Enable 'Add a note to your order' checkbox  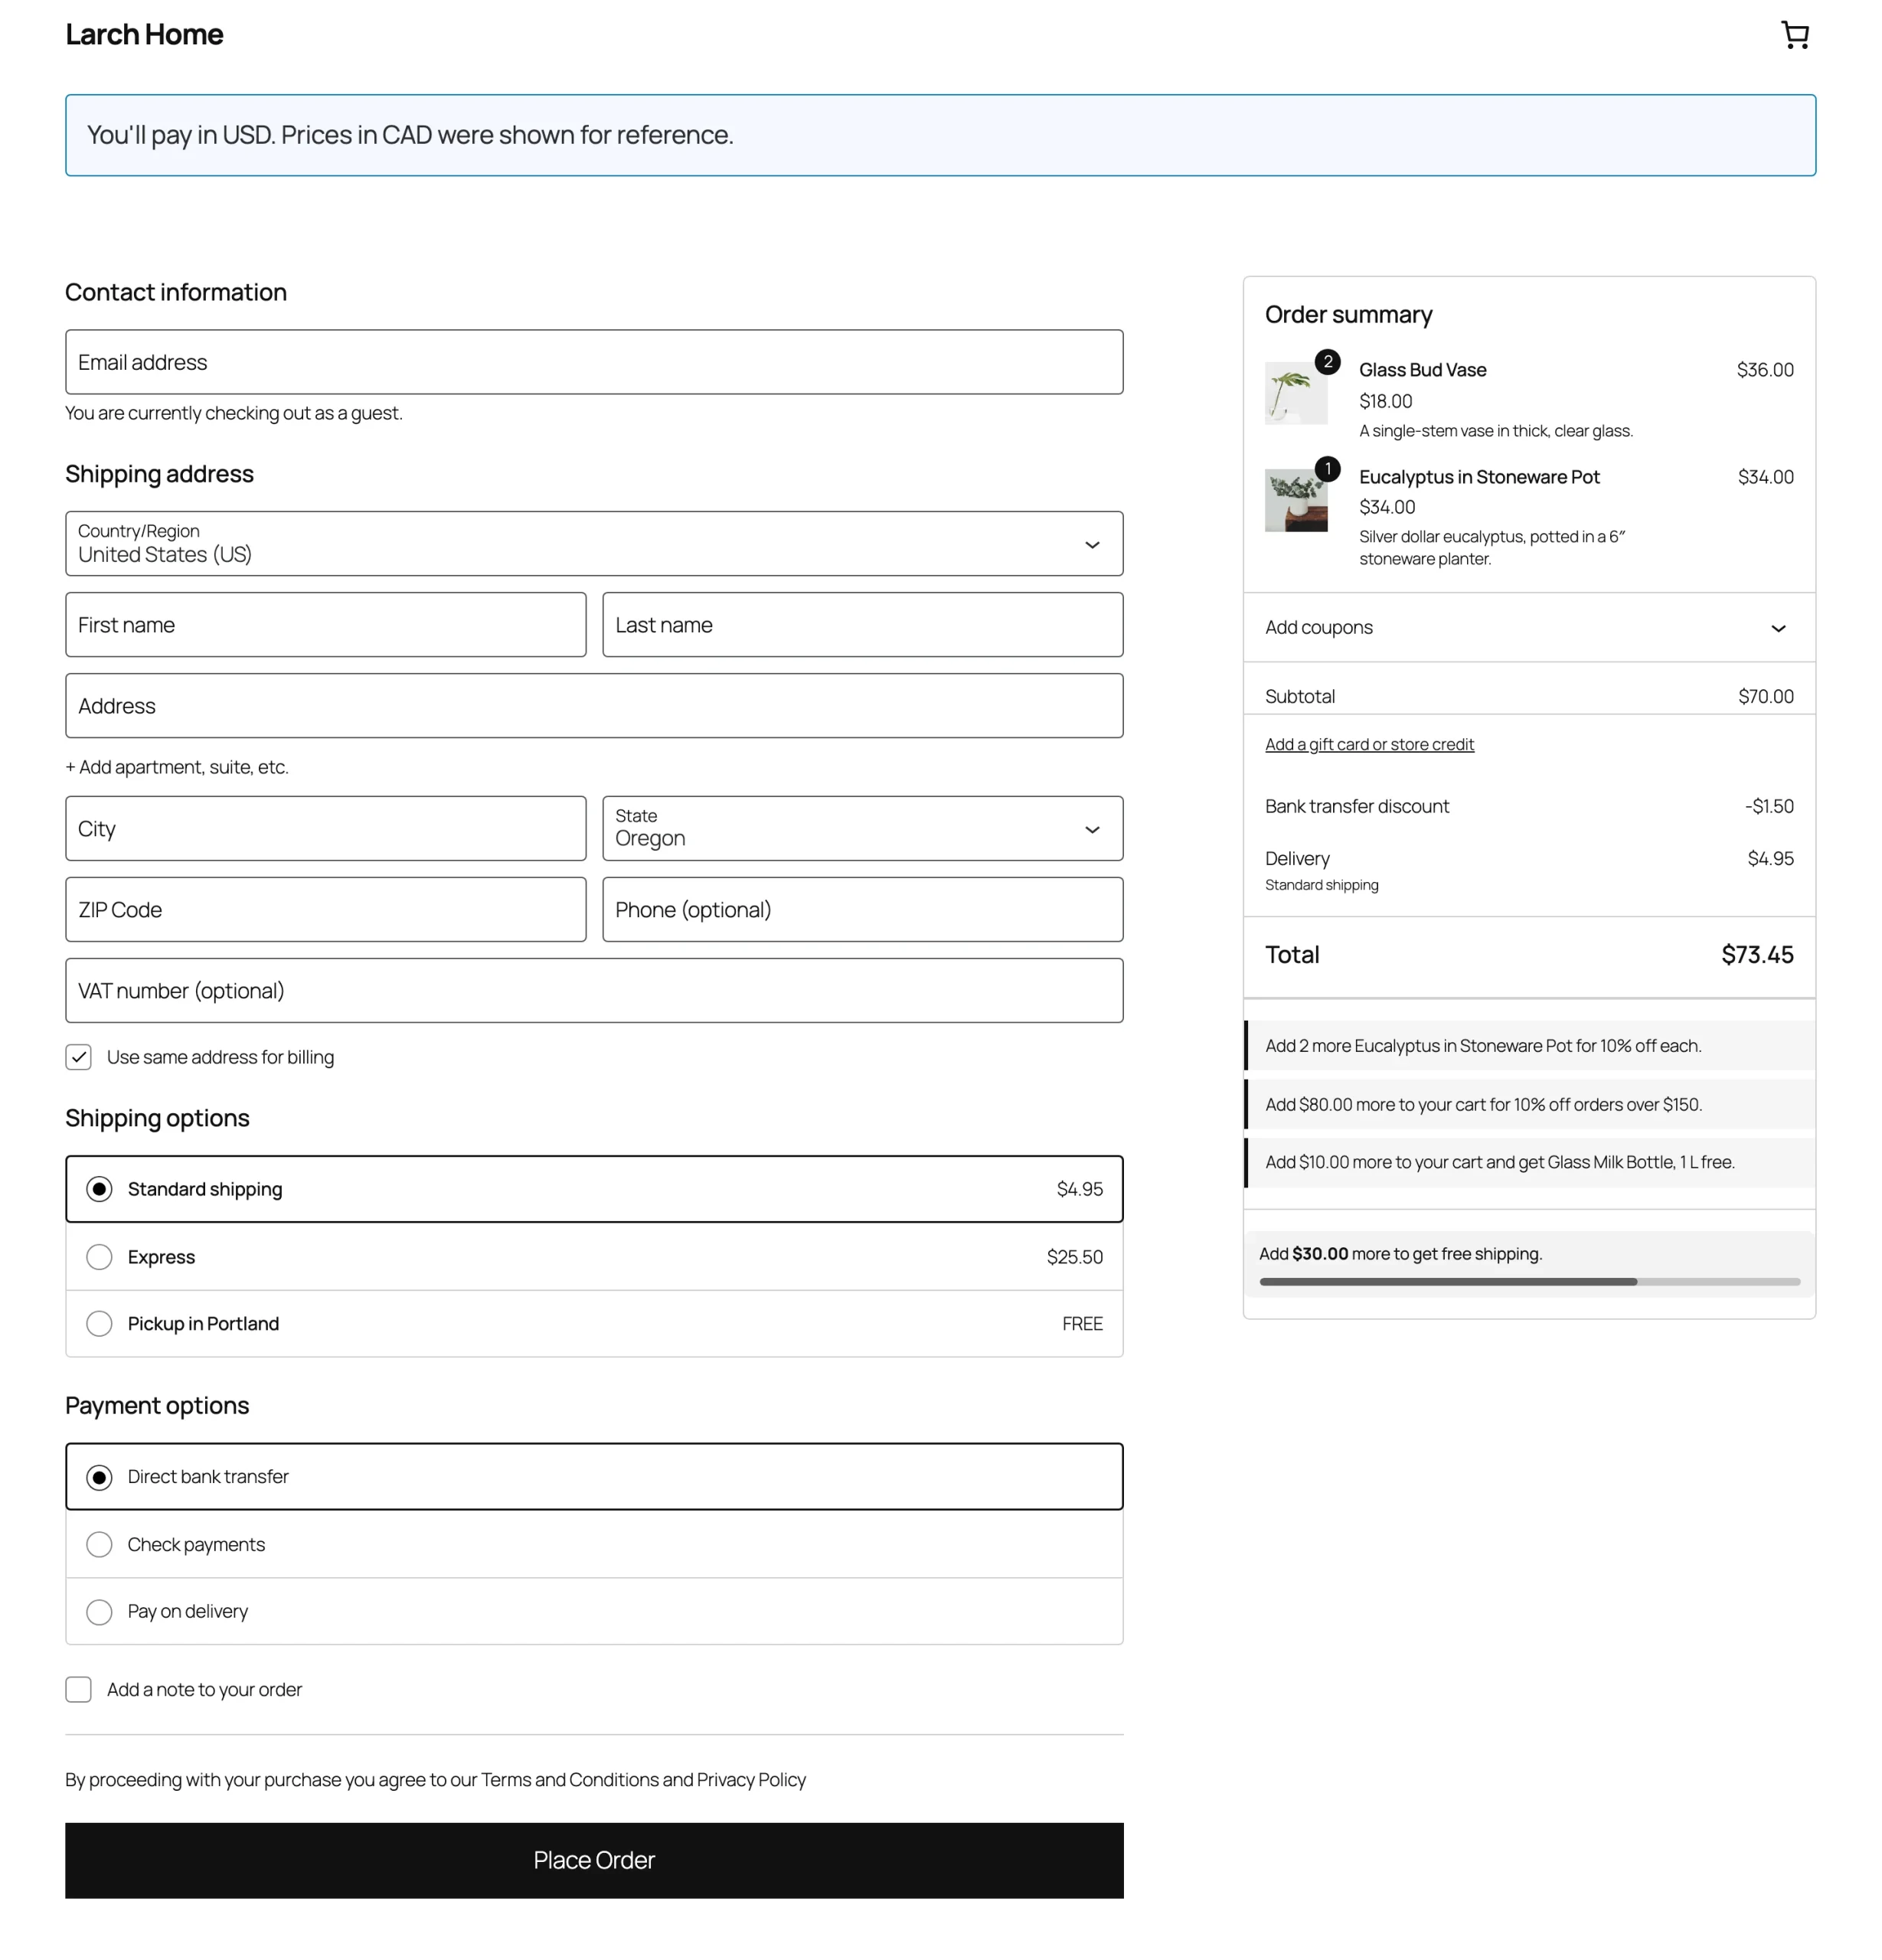[78, 1689]
